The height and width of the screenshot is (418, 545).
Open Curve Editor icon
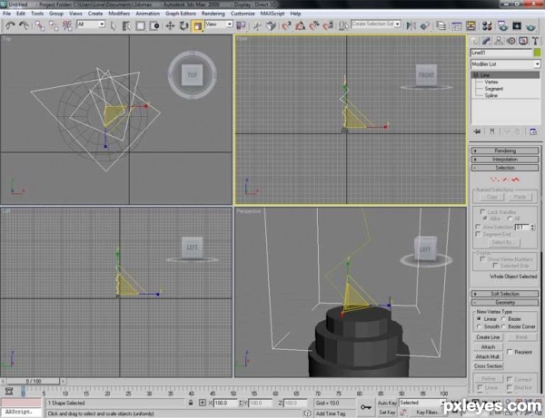point(456,26)
